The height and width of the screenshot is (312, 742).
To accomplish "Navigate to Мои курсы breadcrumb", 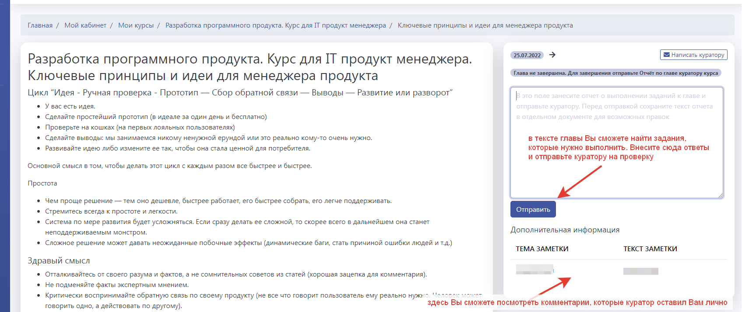I will tap(136, 25).
